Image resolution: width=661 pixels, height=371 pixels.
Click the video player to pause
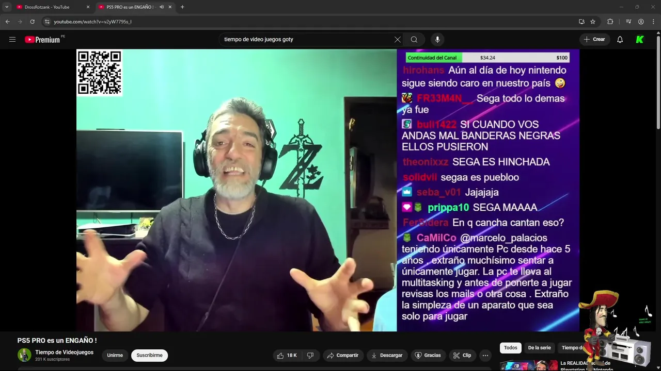click(328, 190)
